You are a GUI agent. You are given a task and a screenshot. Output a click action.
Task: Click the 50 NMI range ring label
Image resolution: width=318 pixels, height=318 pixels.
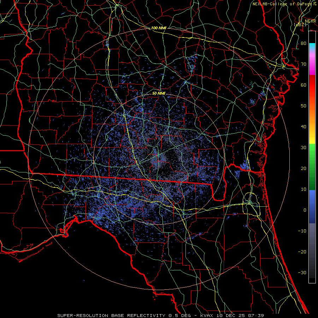[159, 93]
